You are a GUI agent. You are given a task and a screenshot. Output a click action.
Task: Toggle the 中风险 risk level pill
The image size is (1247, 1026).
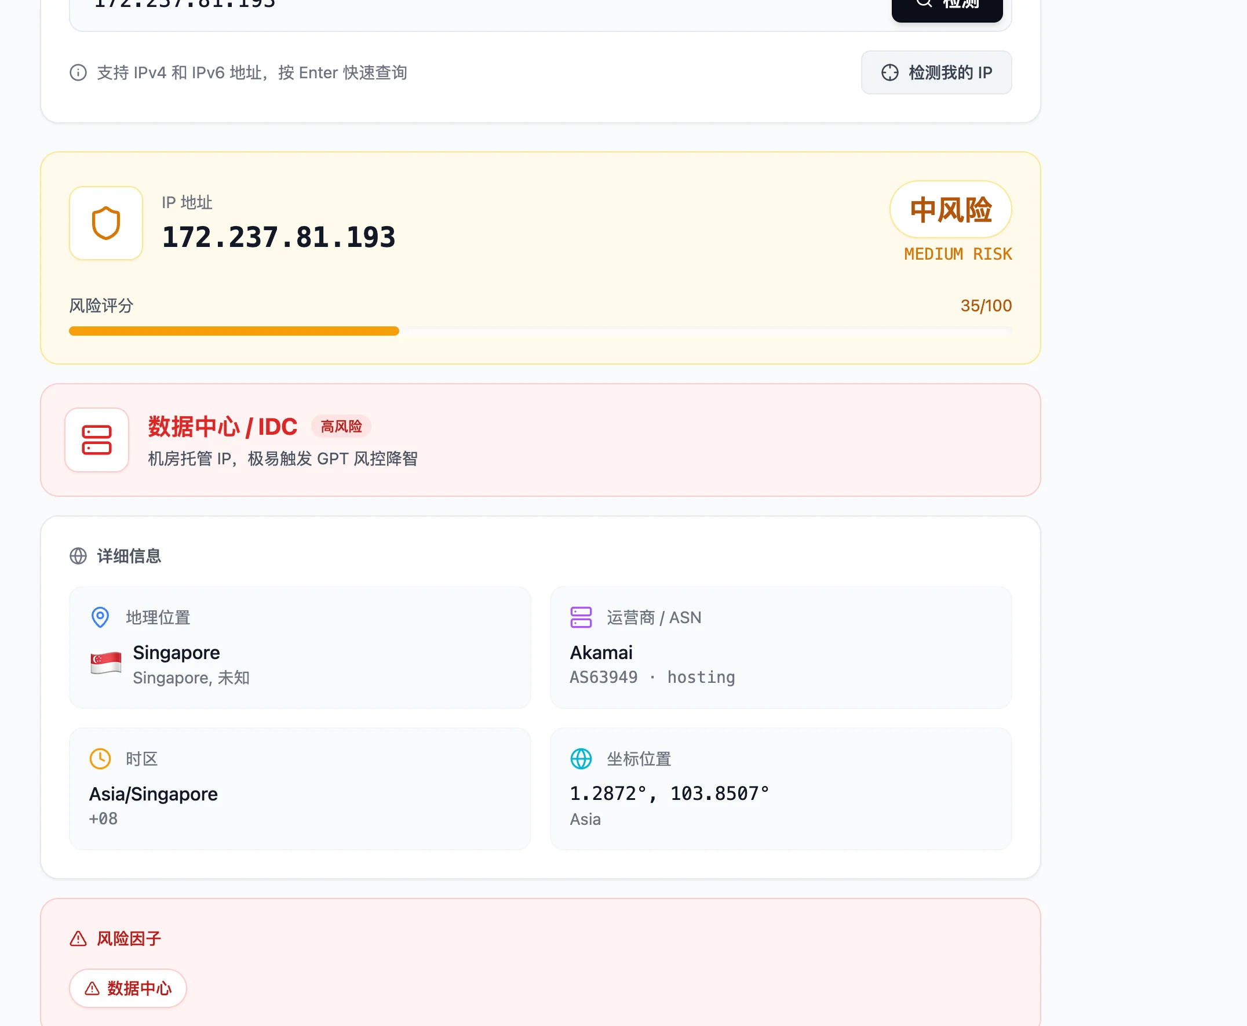point(950,209)
